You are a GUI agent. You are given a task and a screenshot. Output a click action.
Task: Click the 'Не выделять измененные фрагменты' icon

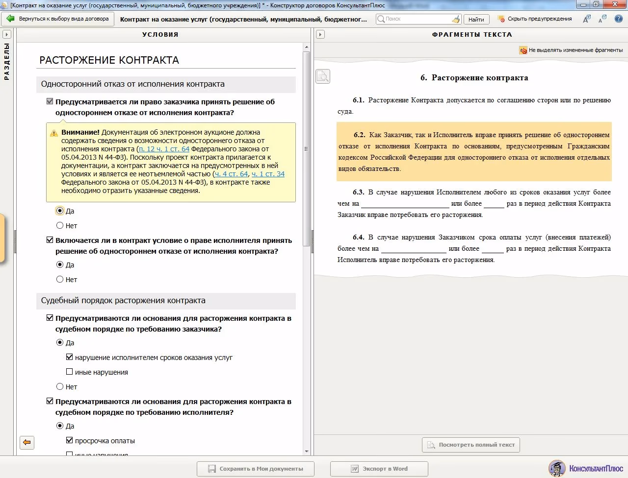pos(523,50)
